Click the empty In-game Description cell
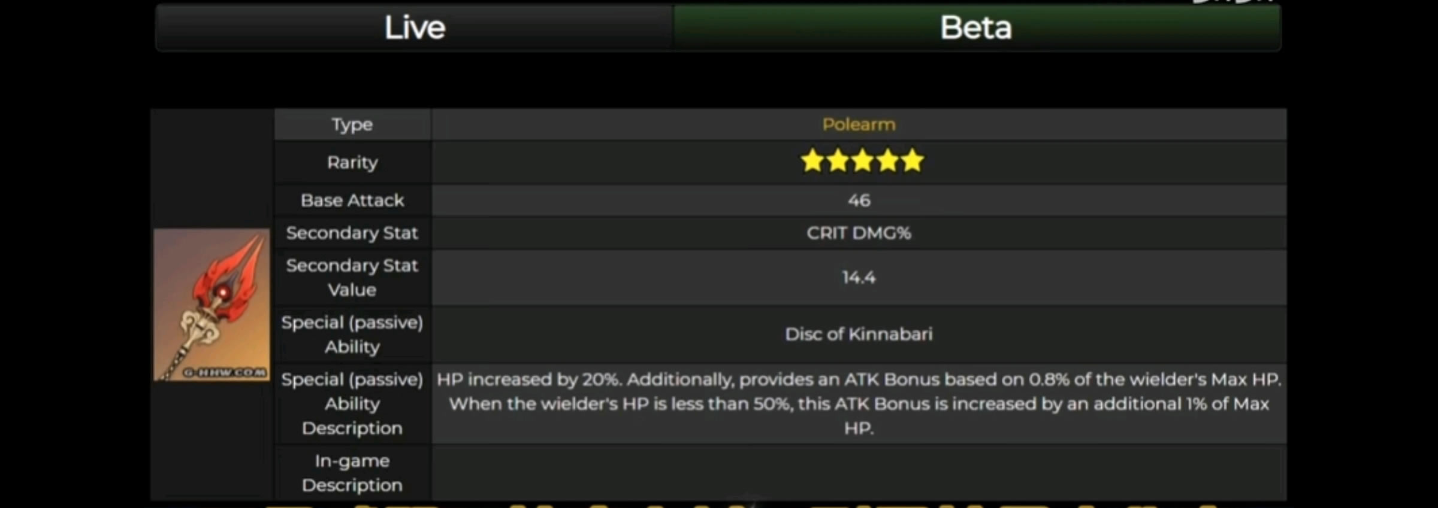The image size is (1438, 508). click(x=859, y=473)
